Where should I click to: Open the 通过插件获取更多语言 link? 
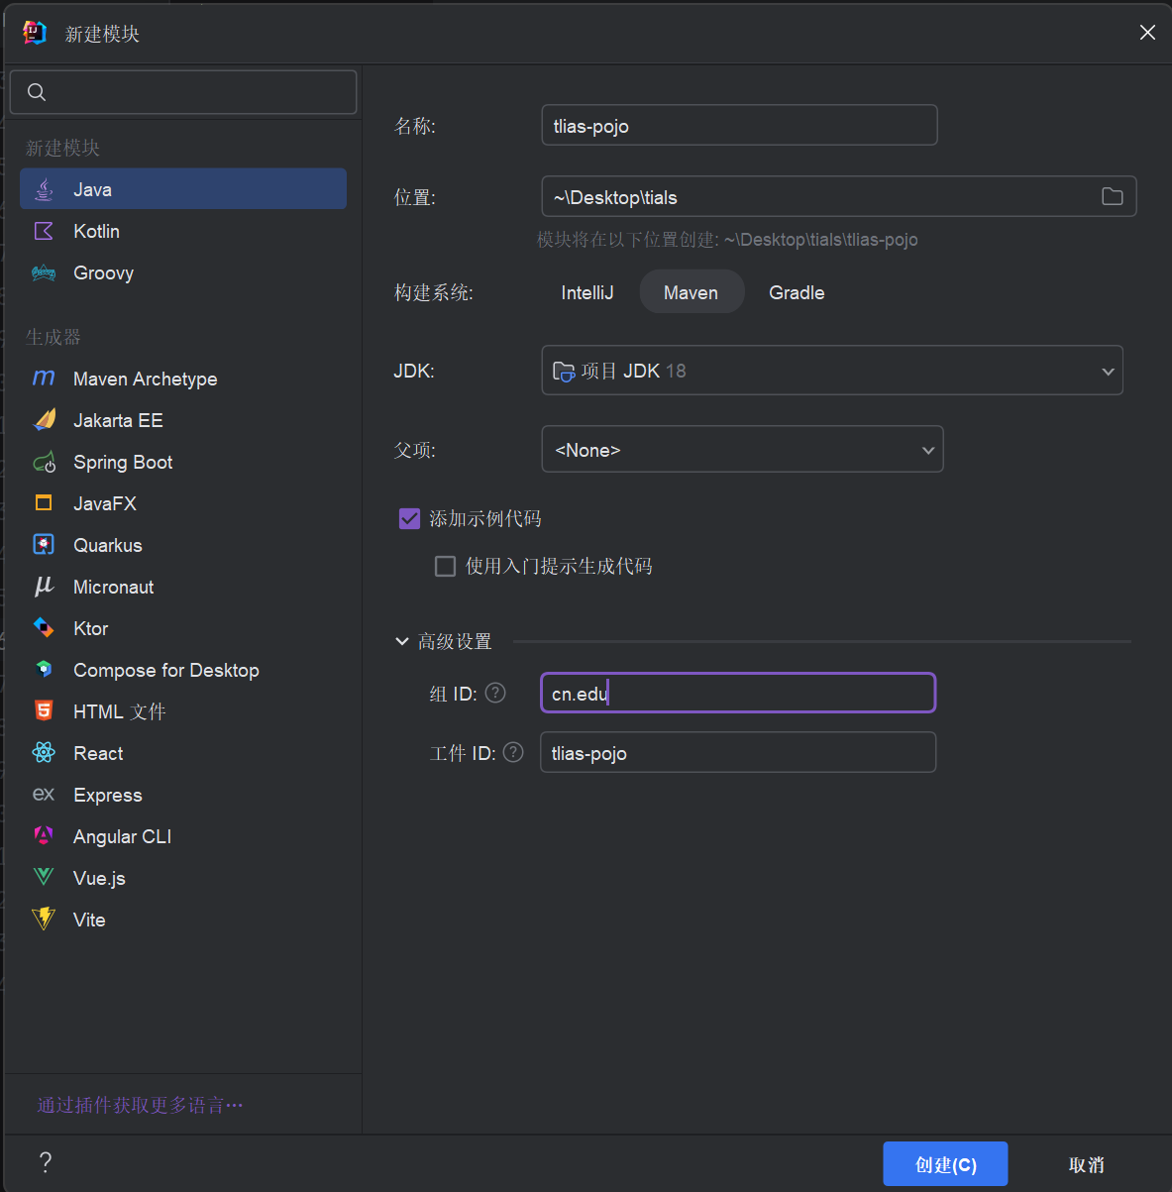tap(140, 1105)
